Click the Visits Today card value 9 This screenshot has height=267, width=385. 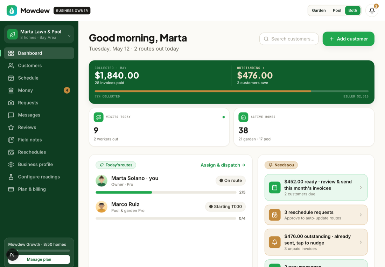pos(96,130)
